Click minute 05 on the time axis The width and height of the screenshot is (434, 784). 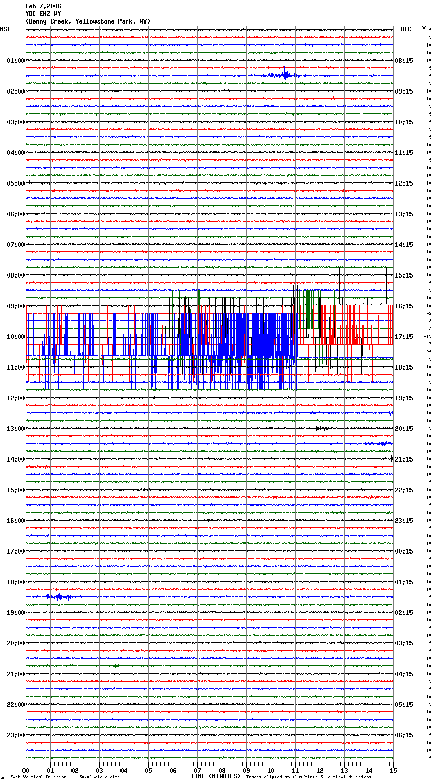pos(149,770)
